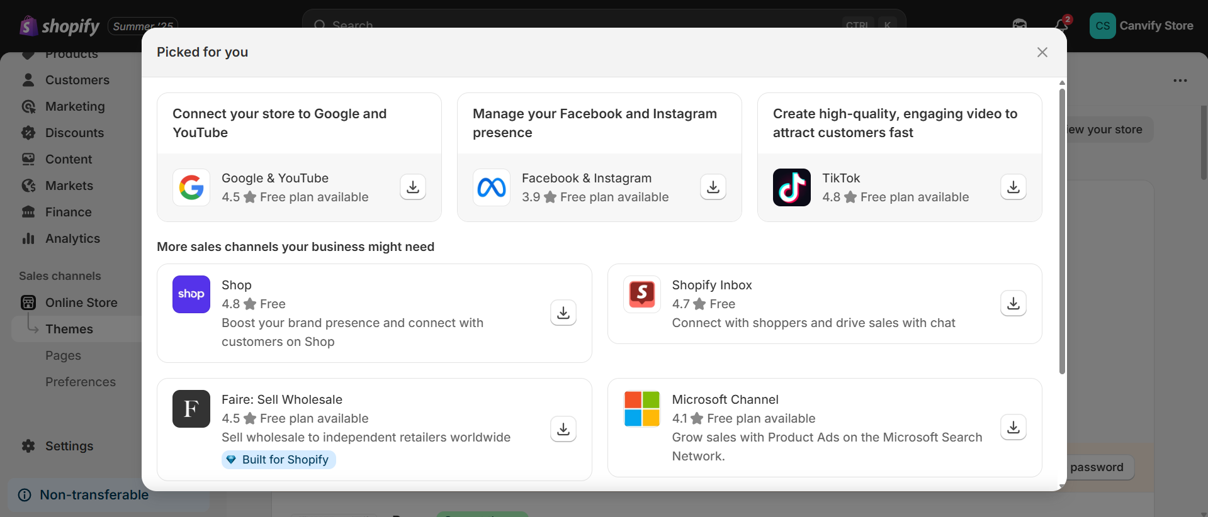Install the Facebook & Instagram channel
Screen dimensions: 1208x517
pos(713,187)
